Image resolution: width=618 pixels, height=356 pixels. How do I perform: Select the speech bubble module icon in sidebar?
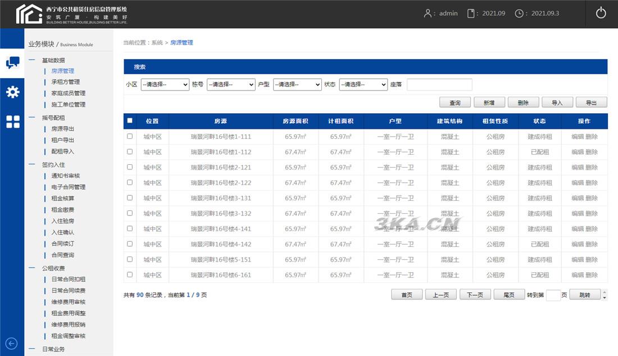click(12, 63)
